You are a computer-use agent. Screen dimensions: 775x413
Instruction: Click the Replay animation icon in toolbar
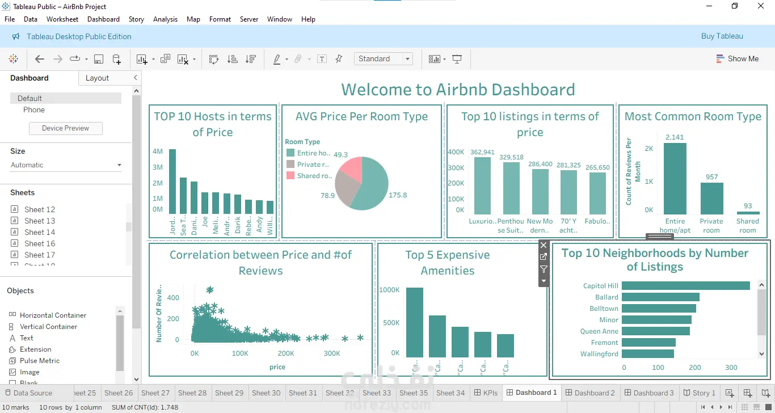pos(75,59)
